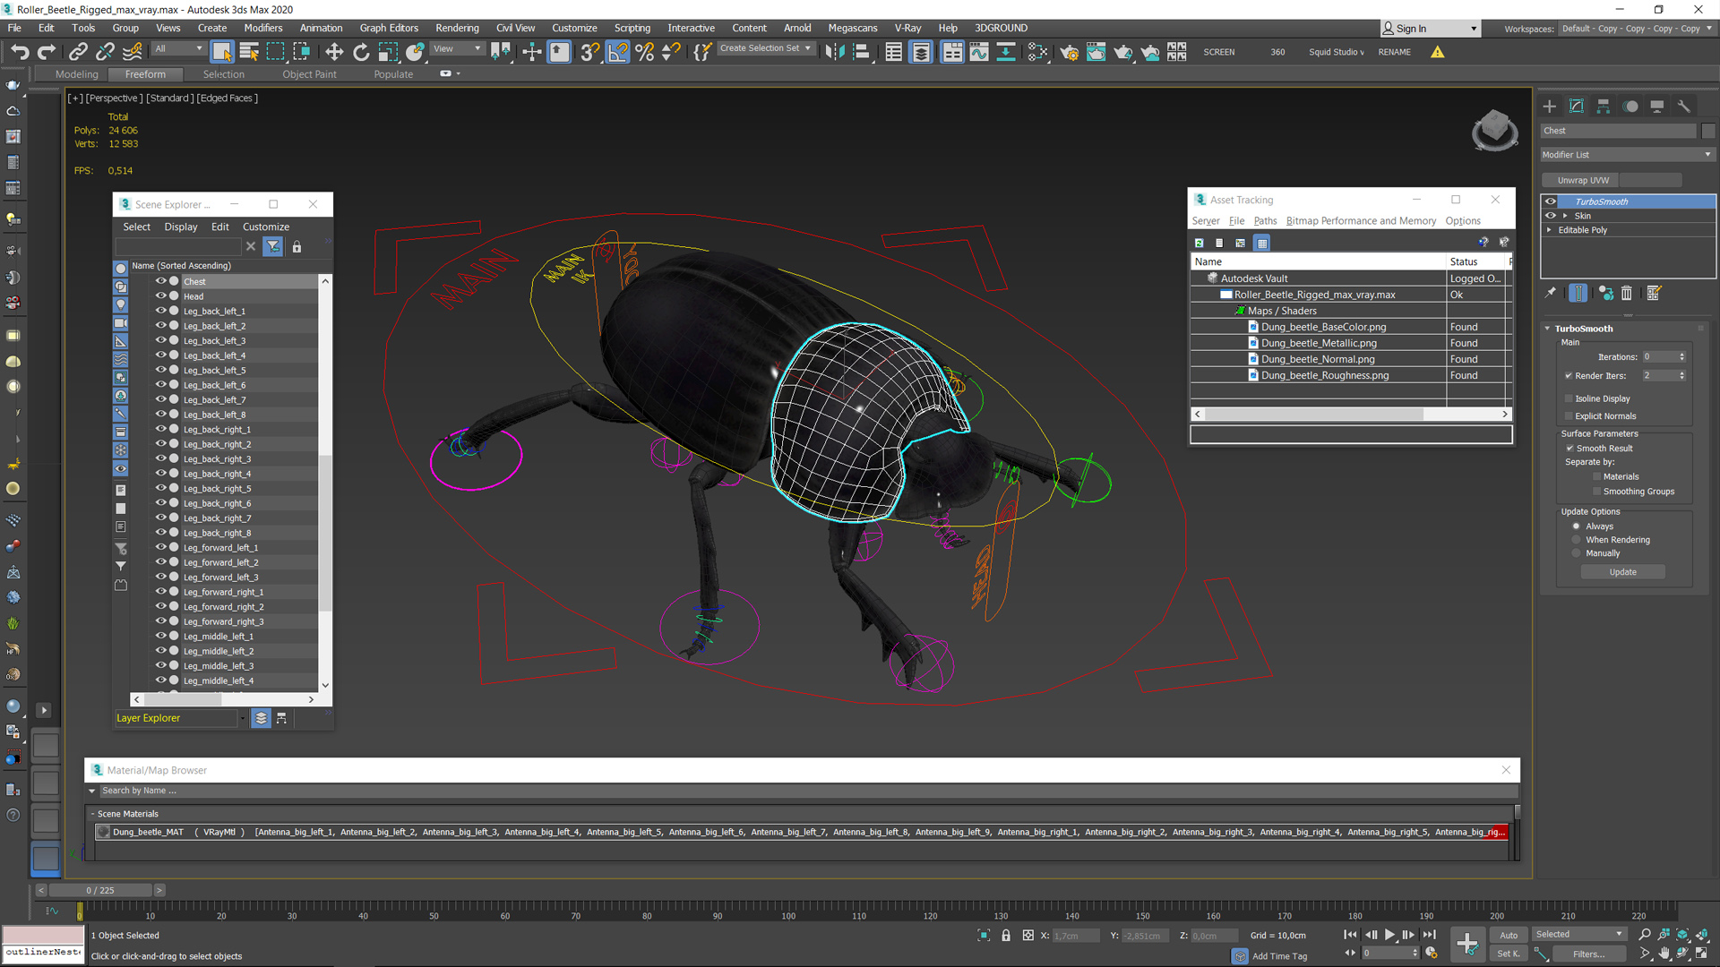This screenshot has height=967, width=1720.
Task: Click Pan View hand icon
Action: pos(1664,954)
